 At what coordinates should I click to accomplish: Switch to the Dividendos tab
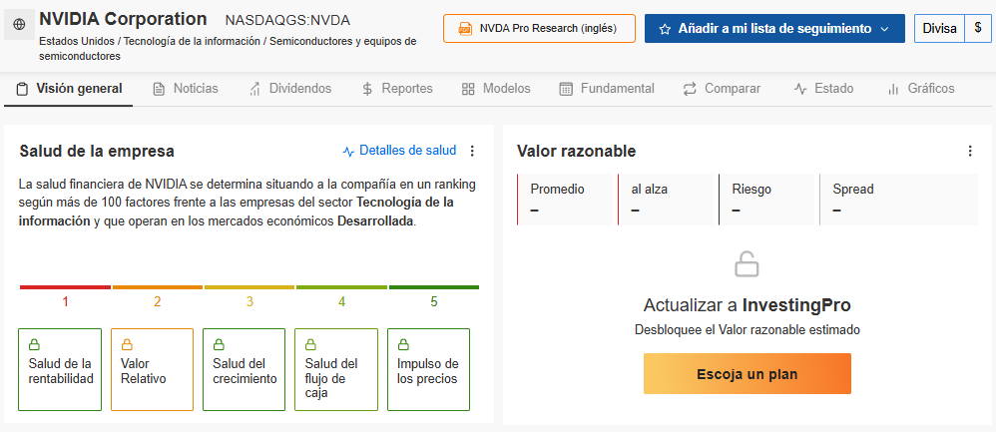(290, 89)
